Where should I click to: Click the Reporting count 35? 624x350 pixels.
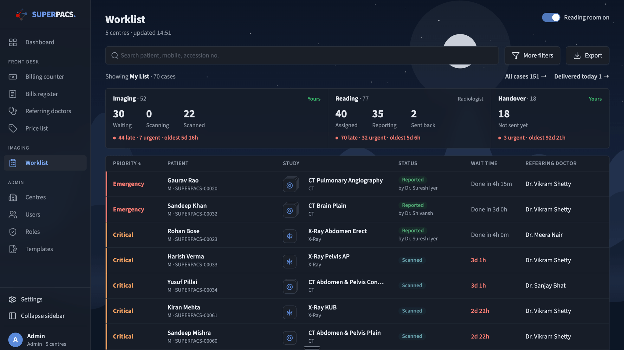(x=378, y=114)
